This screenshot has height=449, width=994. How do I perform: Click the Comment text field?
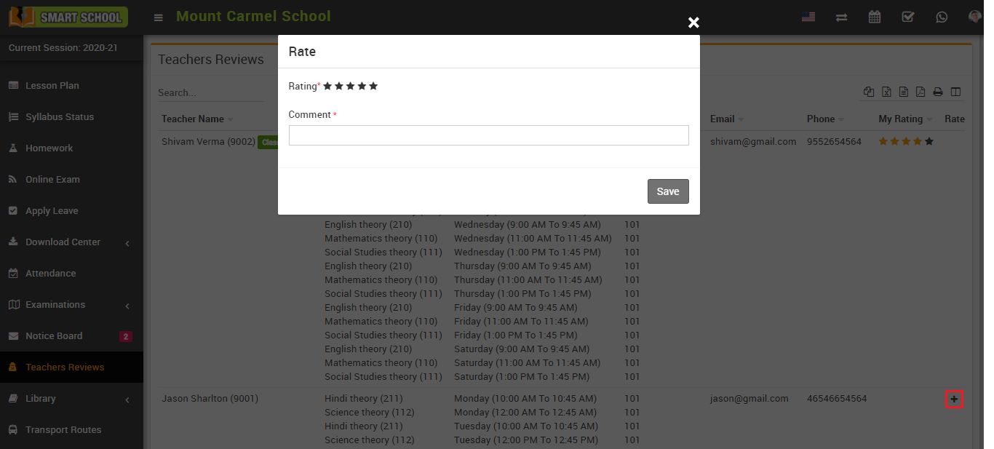click(x=488, y=135)
